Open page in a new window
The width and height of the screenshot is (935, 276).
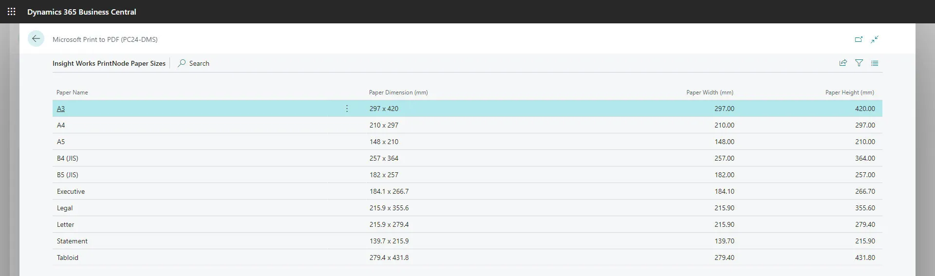(859, 39)
